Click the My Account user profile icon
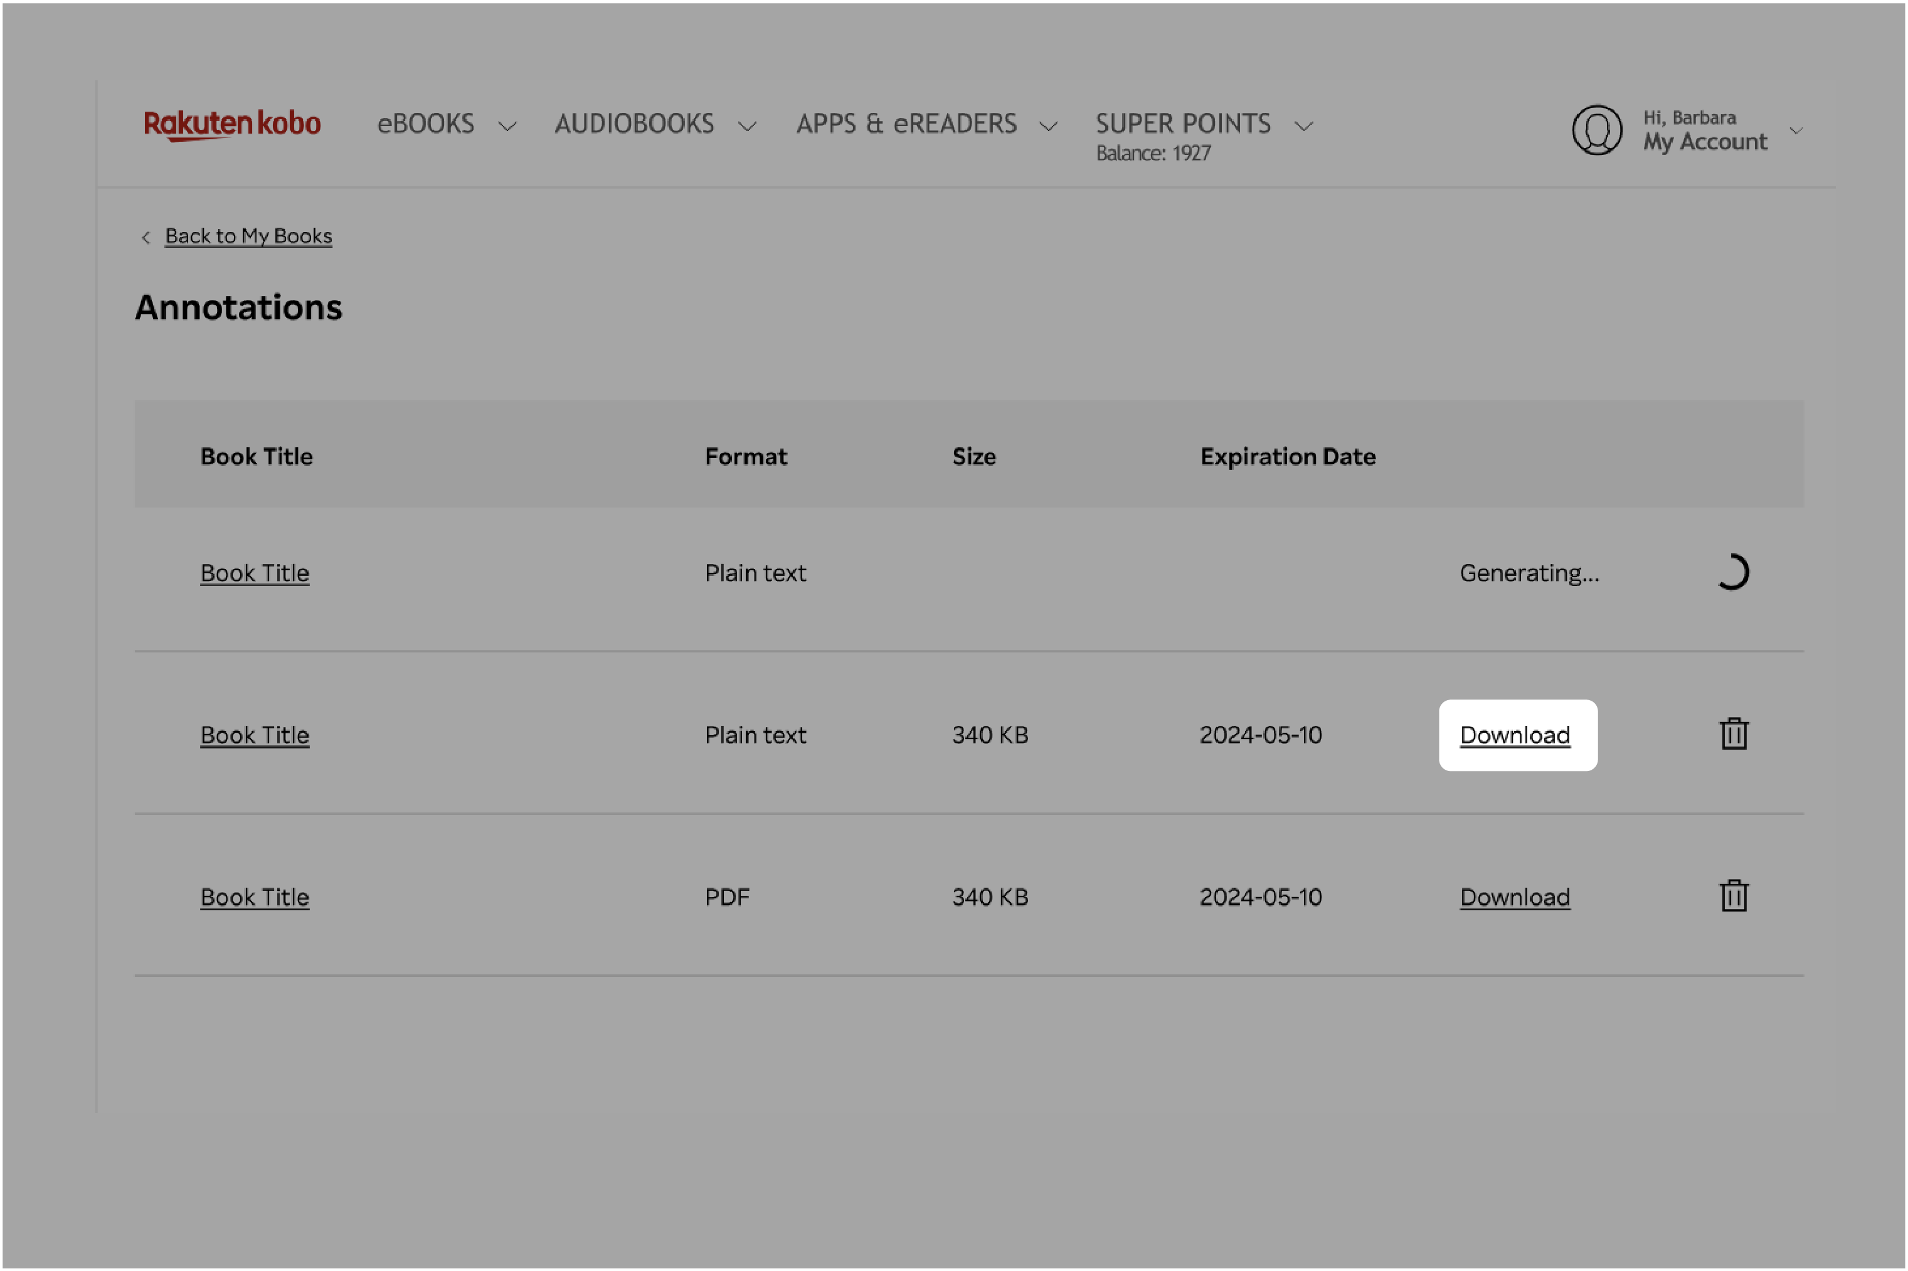 (x=1596, y=129)
